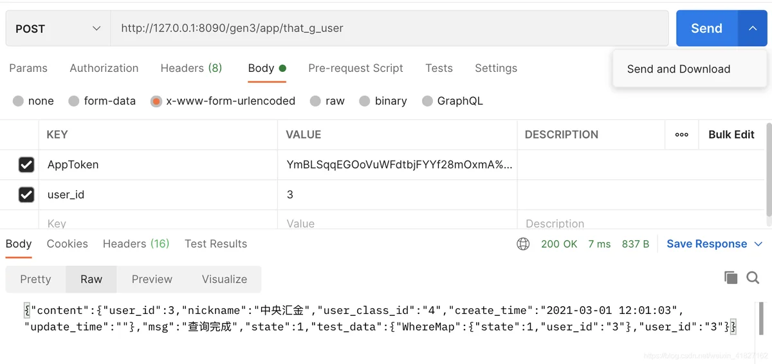This screenshot has height=364, width=772.
Task: Open the POST method dropdown
Action: (58, 29)
